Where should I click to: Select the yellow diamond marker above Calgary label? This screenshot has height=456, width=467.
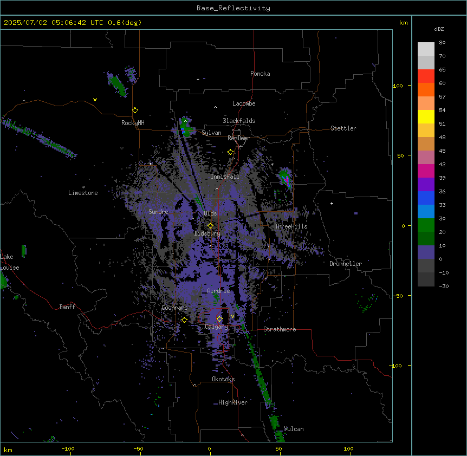(219, 319)
